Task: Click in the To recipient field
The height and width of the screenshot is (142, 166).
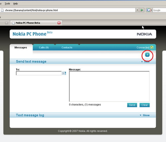Action: 39,73
